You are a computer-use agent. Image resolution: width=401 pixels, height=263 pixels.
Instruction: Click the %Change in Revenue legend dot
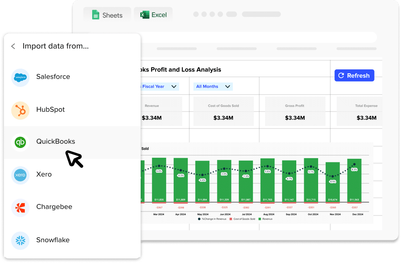[199, 219]
